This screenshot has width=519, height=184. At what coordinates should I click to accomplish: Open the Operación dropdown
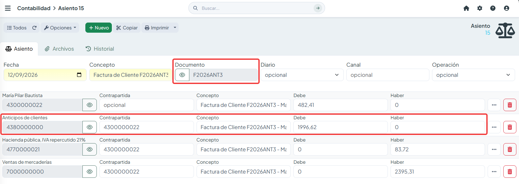pos(474,75)
